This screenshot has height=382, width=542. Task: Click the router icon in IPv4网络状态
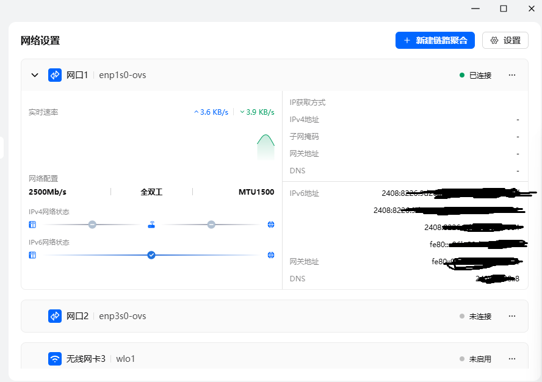pyautogui.click(x=151, y=225)
